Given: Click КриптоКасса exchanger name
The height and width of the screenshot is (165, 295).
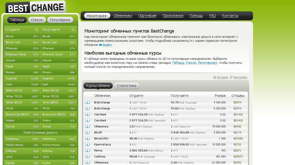Looking at the screenshot, I should point(102,144).
